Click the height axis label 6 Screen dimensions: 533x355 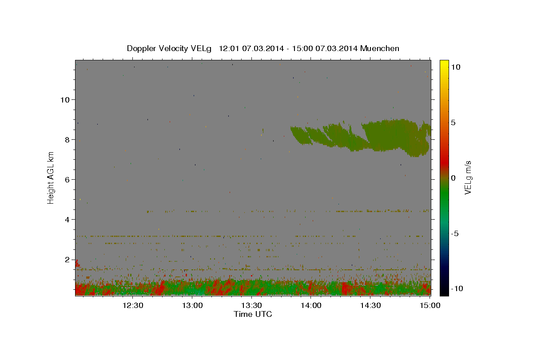pyautogui.click(x=67, y=180)
